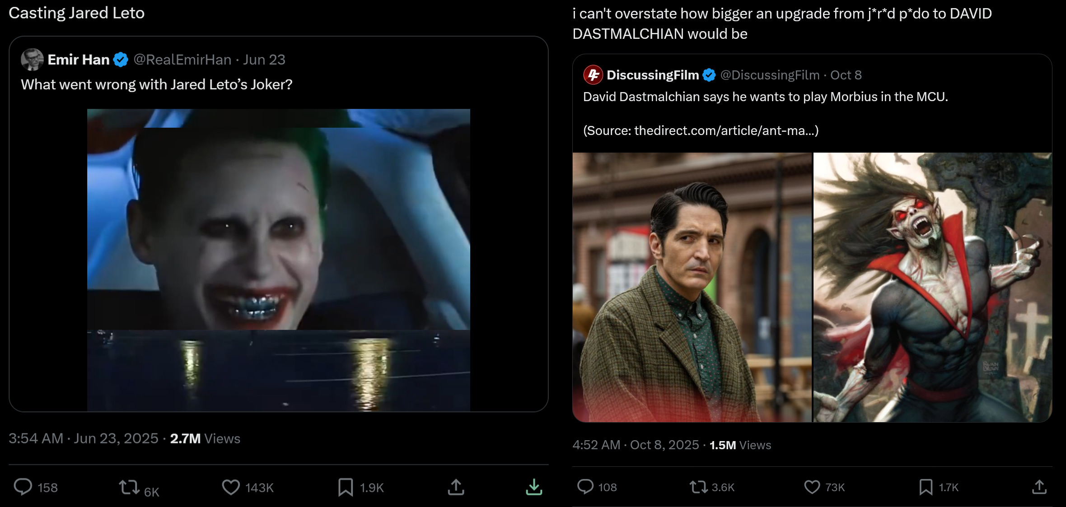1066x507 pixels.
Task: Open the Jared Leto Joker image
Action: point(278,260)
